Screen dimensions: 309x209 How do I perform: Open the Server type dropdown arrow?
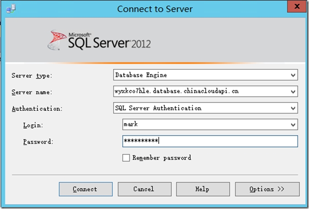pos(293,75)
